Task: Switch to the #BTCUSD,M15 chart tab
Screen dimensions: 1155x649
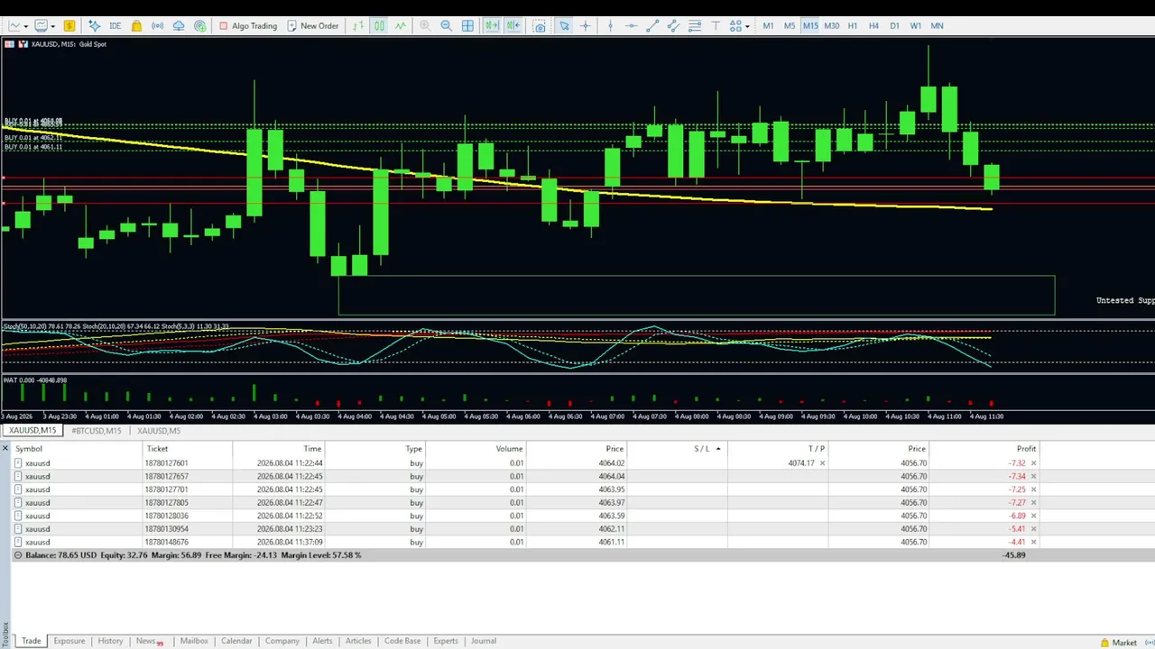Action: click(x=97, y=431)
